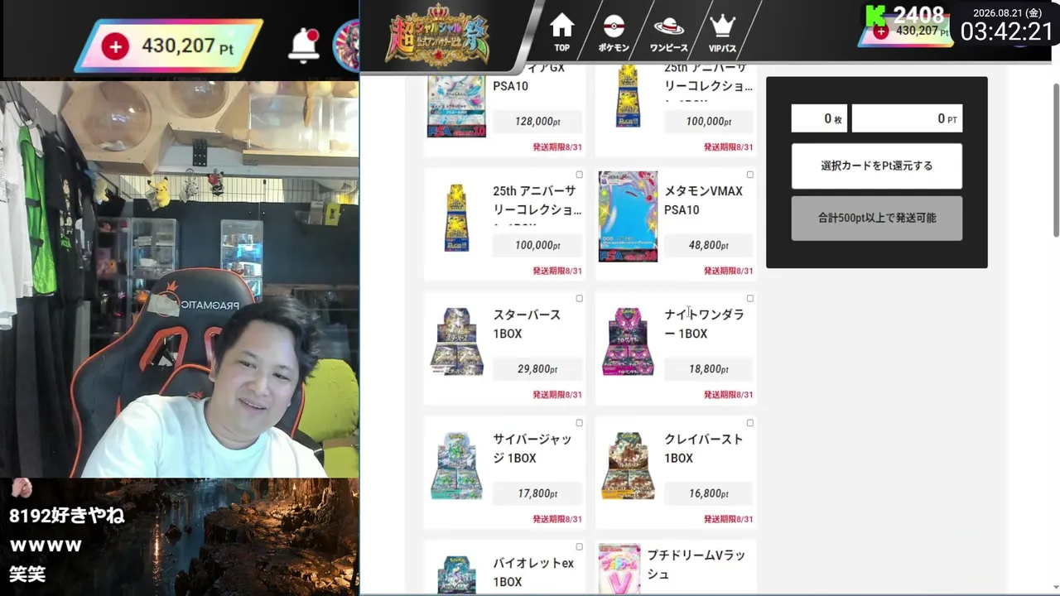
Task: Click 選択カードをPt還元する button
Action: (x=877, y=166)
